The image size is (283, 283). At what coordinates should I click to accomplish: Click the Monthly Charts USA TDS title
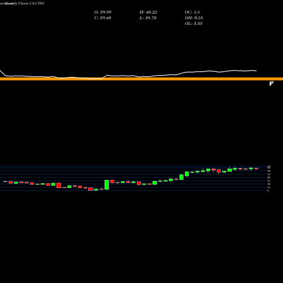click(24, 3)
